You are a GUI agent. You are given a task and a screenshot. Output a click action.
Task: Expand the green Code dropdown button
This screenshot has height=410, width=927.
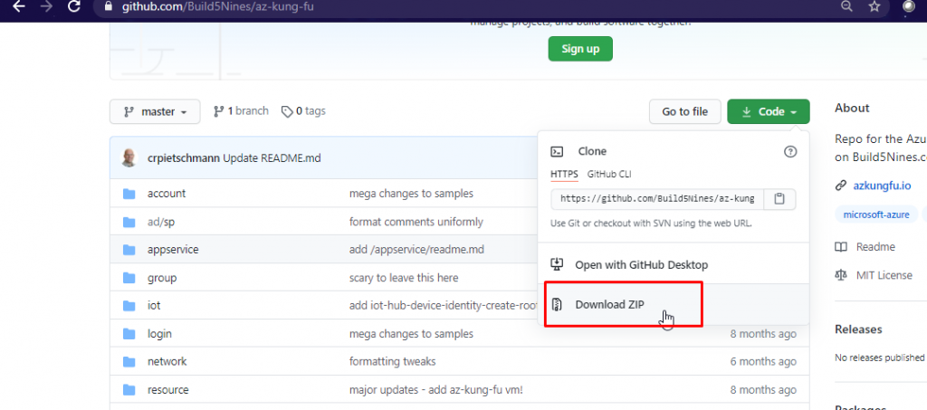(768, 112)
